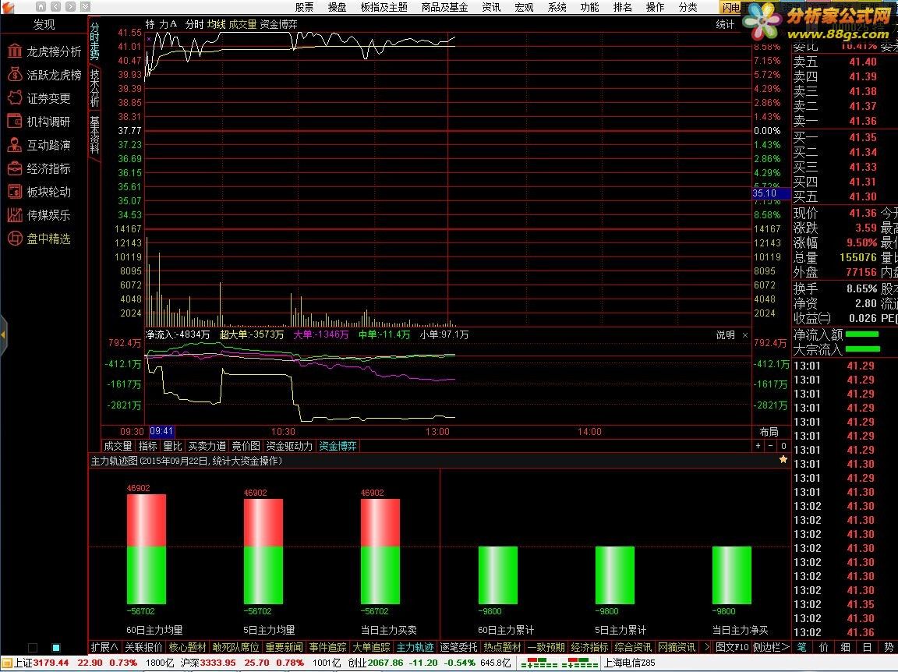Screen dimensions: 898x672
Task: Select the 一致预期 bottom tab
Action: pyautogui.click(x=546, y=647)
